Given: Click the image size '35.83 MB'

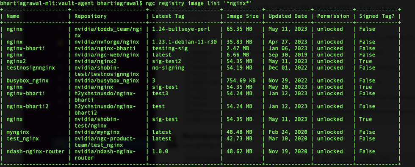Looking at the screenshot, I should (239, 42).
